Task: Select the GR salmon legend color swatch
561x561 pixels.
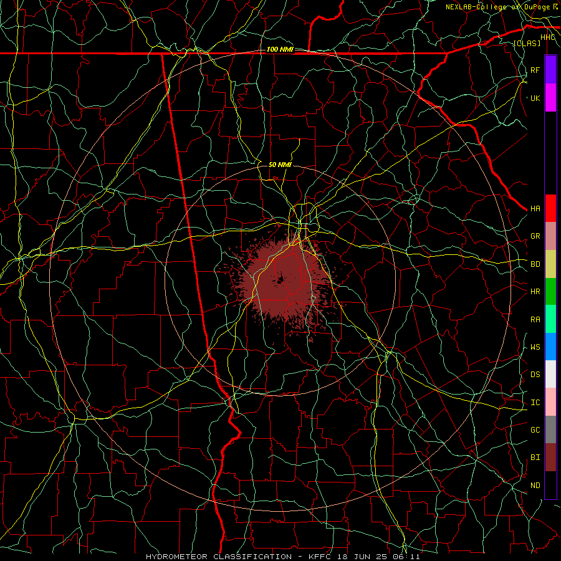Action: click(550, 236)
